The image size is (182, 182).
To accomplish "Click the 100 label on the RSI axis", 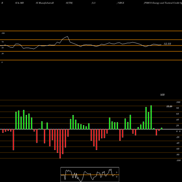I will pos(3,33).
